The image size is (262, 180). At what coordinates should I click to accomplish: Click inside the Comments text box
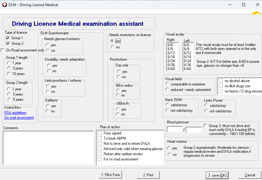pos(48,148)
